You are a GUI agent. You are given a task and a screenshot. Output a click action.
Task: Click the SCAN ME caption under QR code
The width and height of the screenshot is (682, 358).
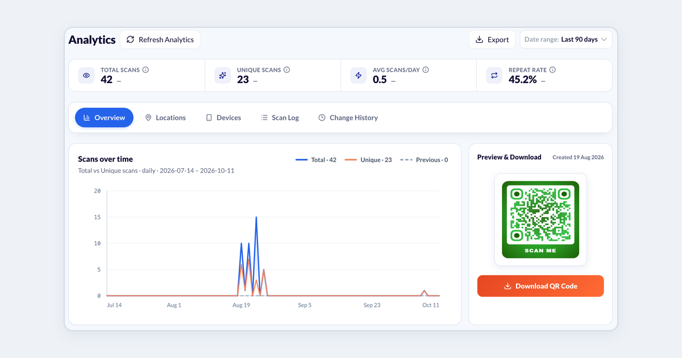540,251
